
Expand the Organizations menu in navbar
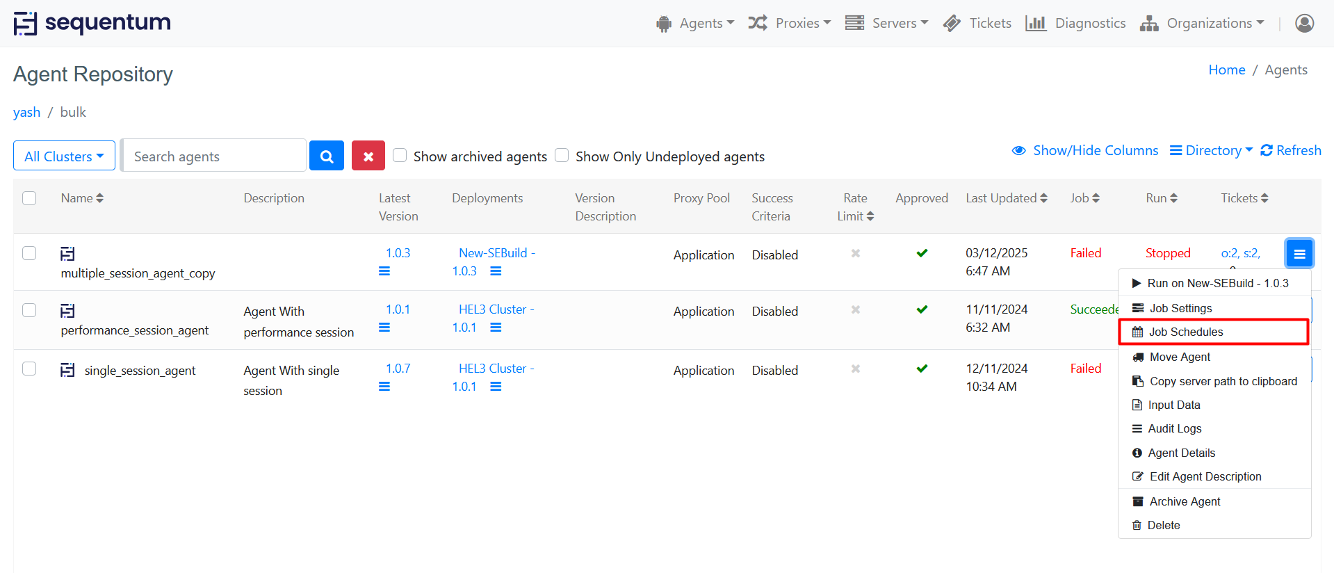[1202, 24]
